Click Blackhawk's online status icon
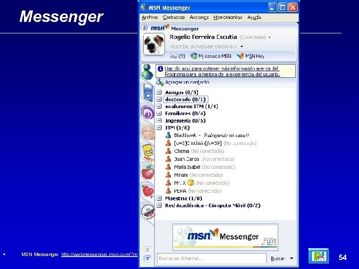Screen dimensions: 359x269 coord(169,135)
